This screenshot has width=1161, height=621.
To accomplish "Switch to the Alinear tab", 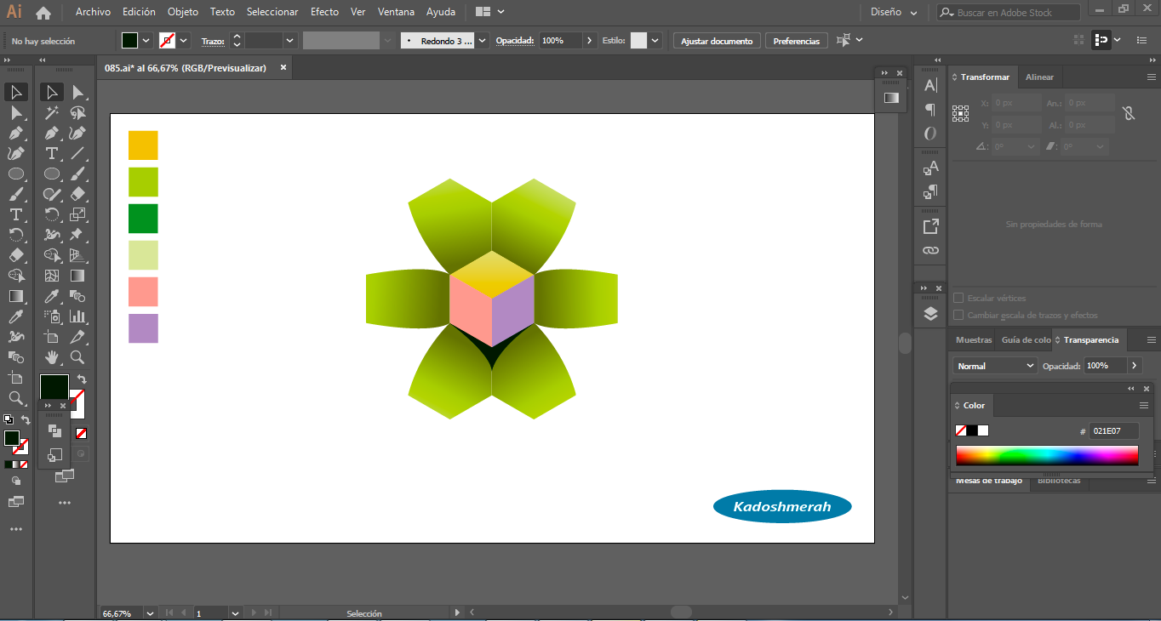I will 1039,77.
